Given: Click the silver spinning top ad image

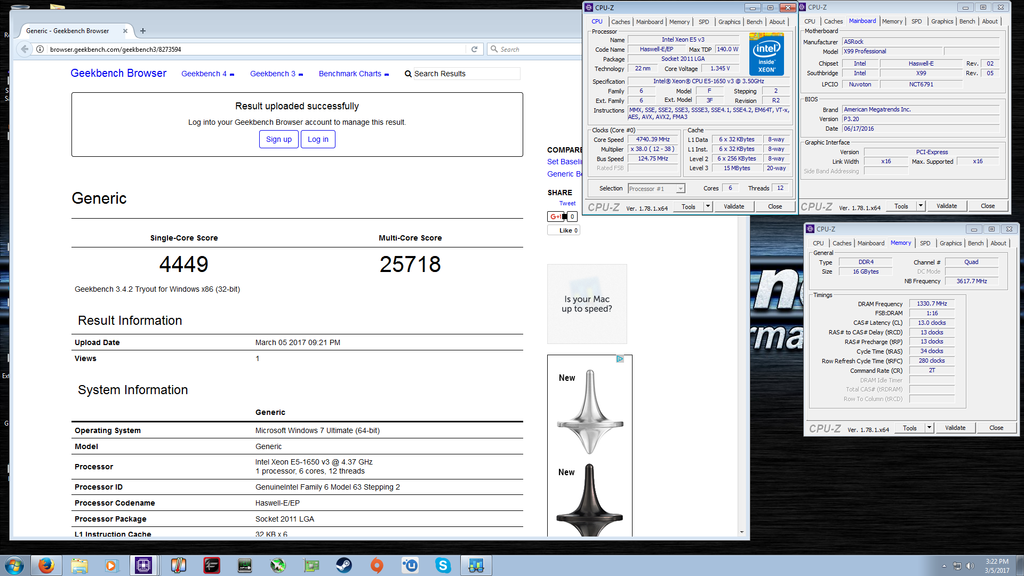Looking at the screenshot, I should coord(590,412).
